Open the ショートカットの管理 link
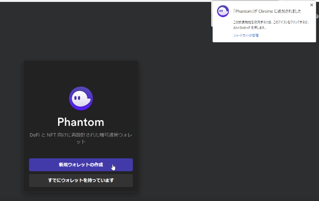319x201 pixels. (x=246, y=35)
